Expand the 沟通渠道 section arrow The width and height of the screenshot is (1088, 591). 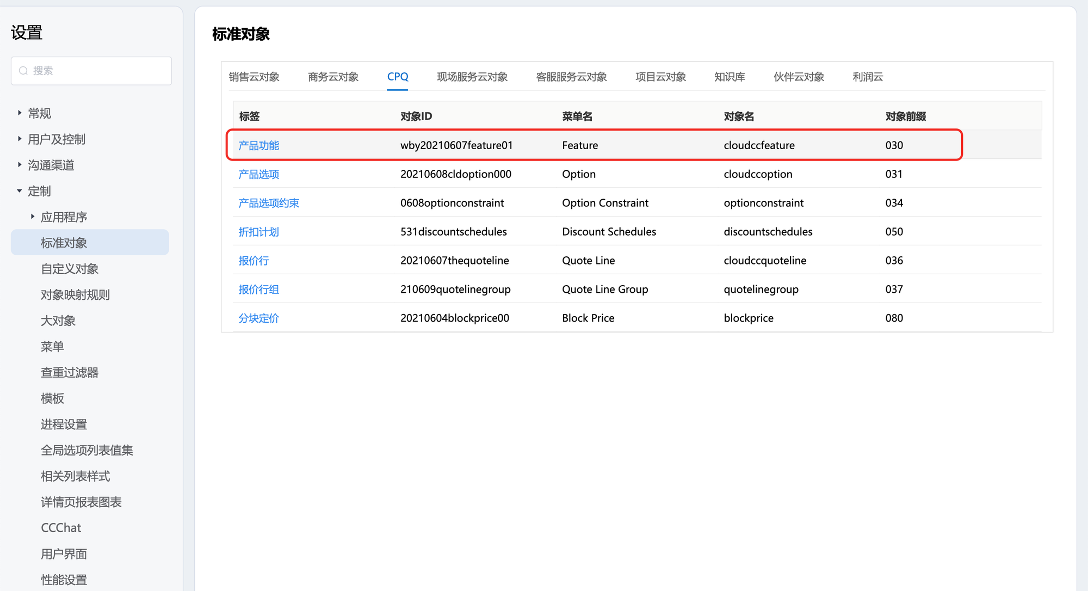(20, 165)
